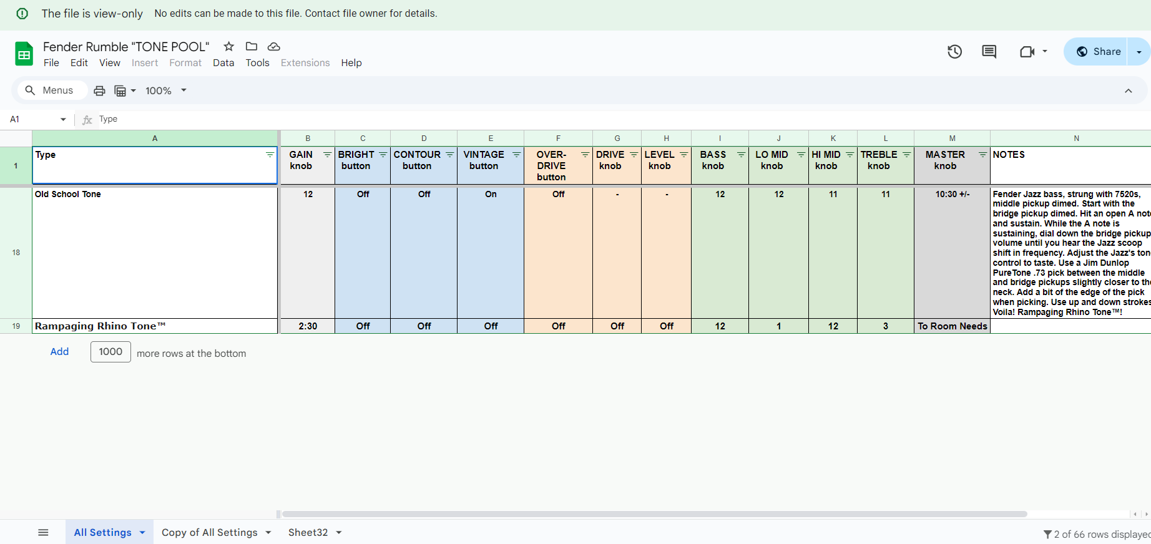
Task: Open the all sheets list icon
Action: pyautogui.click(x=43, y=532)
